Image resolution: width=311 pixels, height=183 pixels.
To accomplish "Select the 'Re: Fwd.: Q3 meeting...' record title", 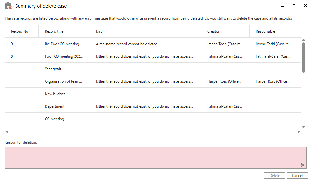I will pyautogui.click(x=63, y=44).
